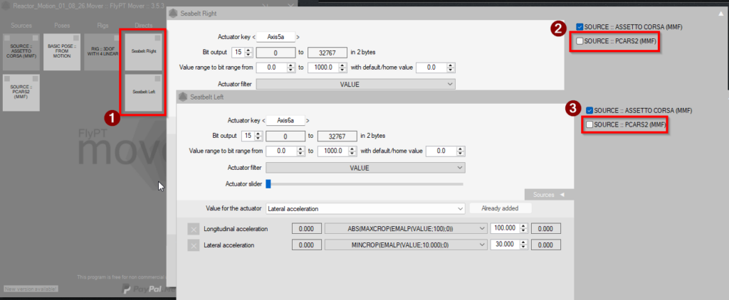Click the Actuator slider handle in Seatbelt Left
Viewport: 729px width, 300px height.
[x=268, y=184]
